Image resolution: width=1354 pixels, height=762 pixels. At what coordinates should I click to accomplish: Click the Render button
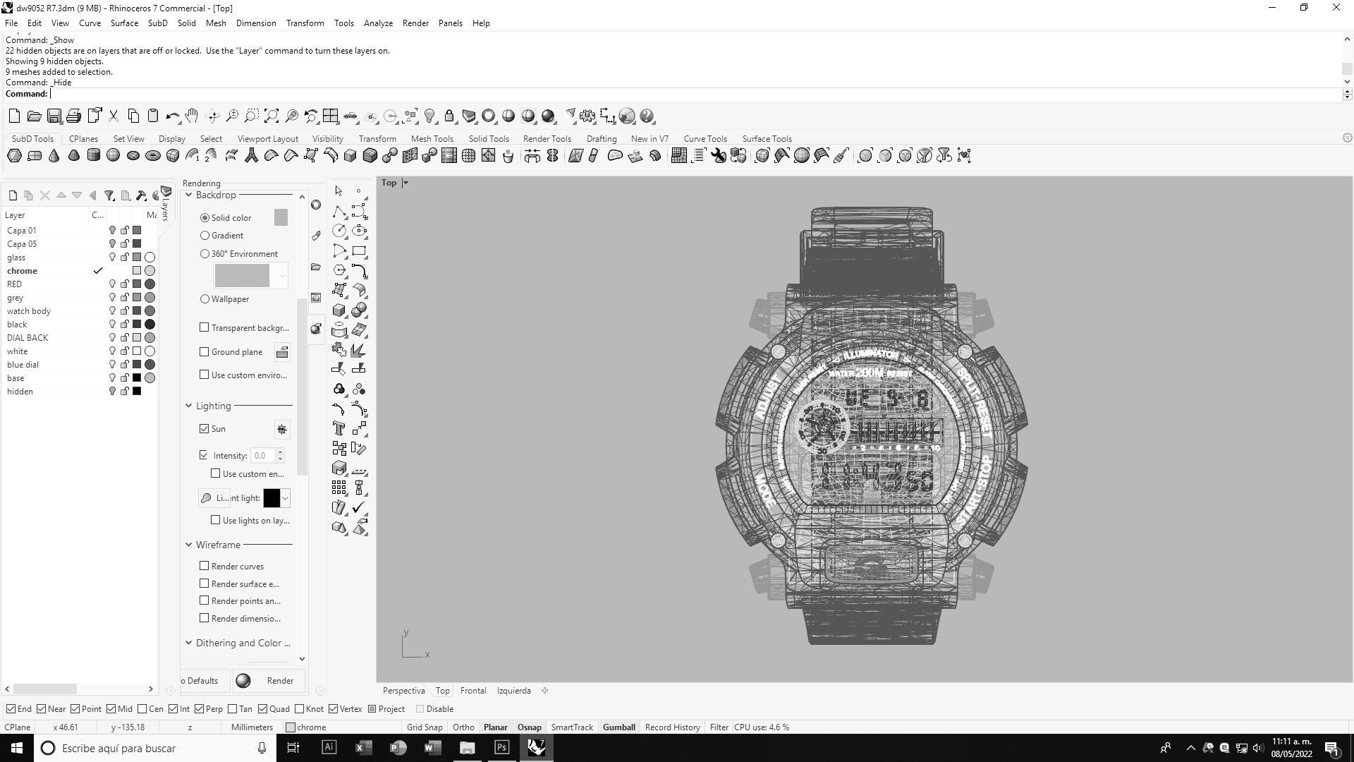pyautogui.click(x=270, y=681)
